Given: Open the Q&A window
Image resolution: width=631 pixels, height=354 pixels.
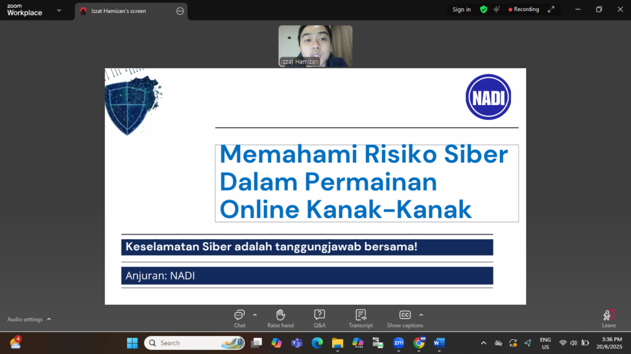Looking at the screenshot, I should click(319, 317).
